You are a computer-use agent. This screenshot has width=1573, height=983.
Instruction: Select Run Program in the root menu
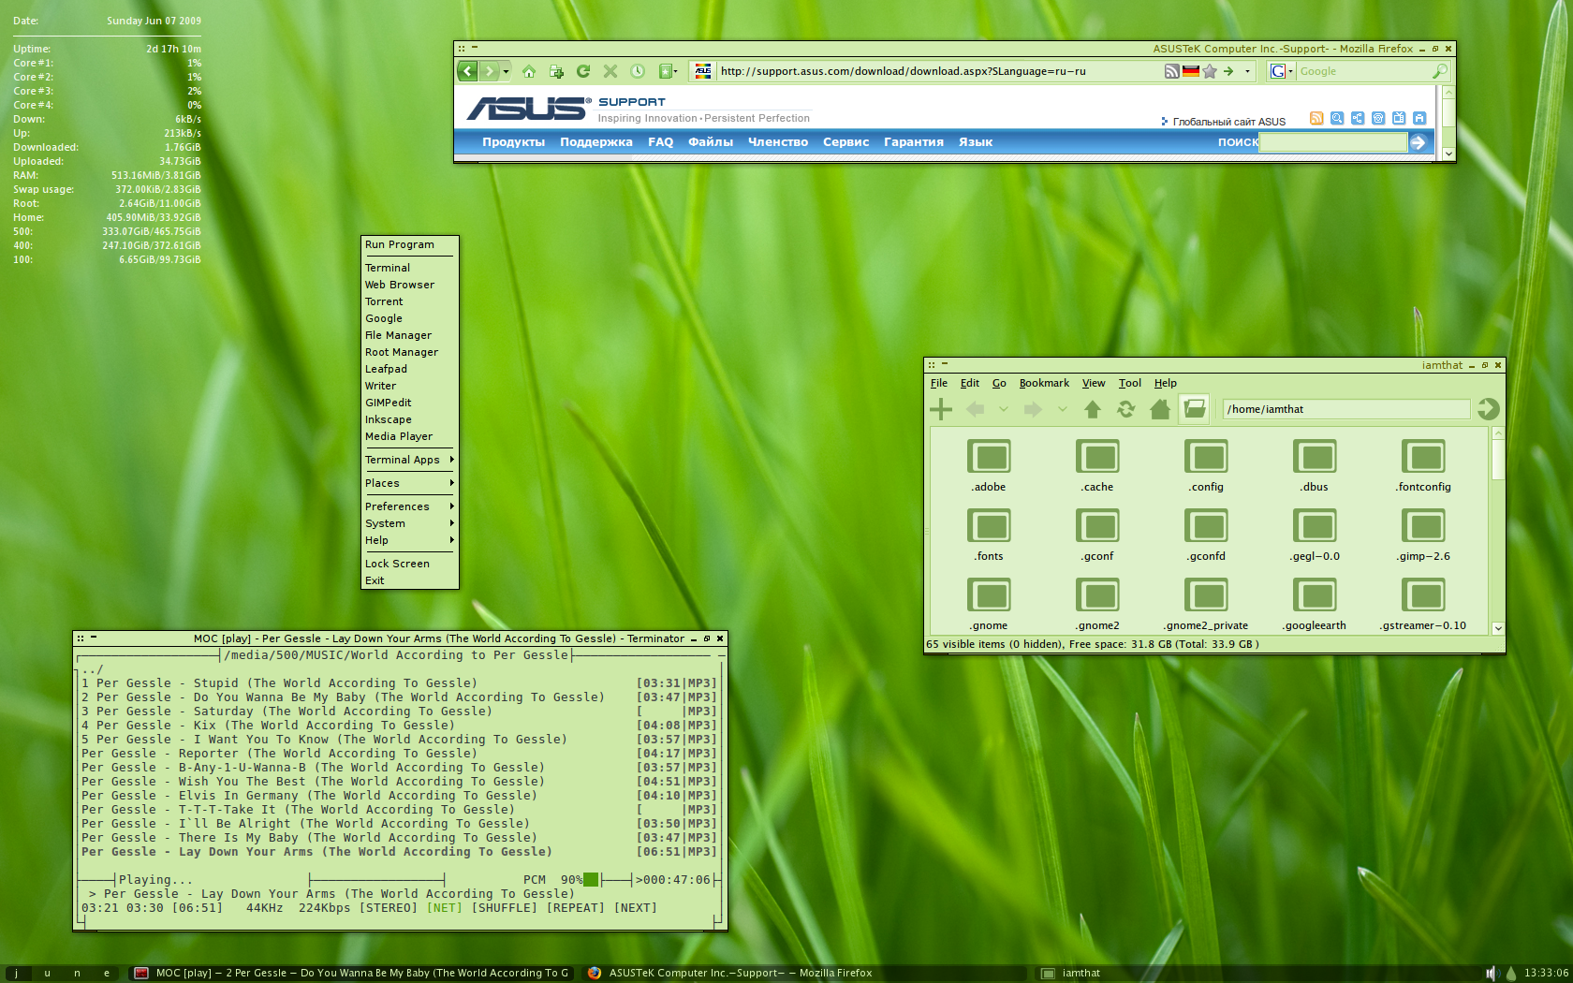[x=409, y=244]
